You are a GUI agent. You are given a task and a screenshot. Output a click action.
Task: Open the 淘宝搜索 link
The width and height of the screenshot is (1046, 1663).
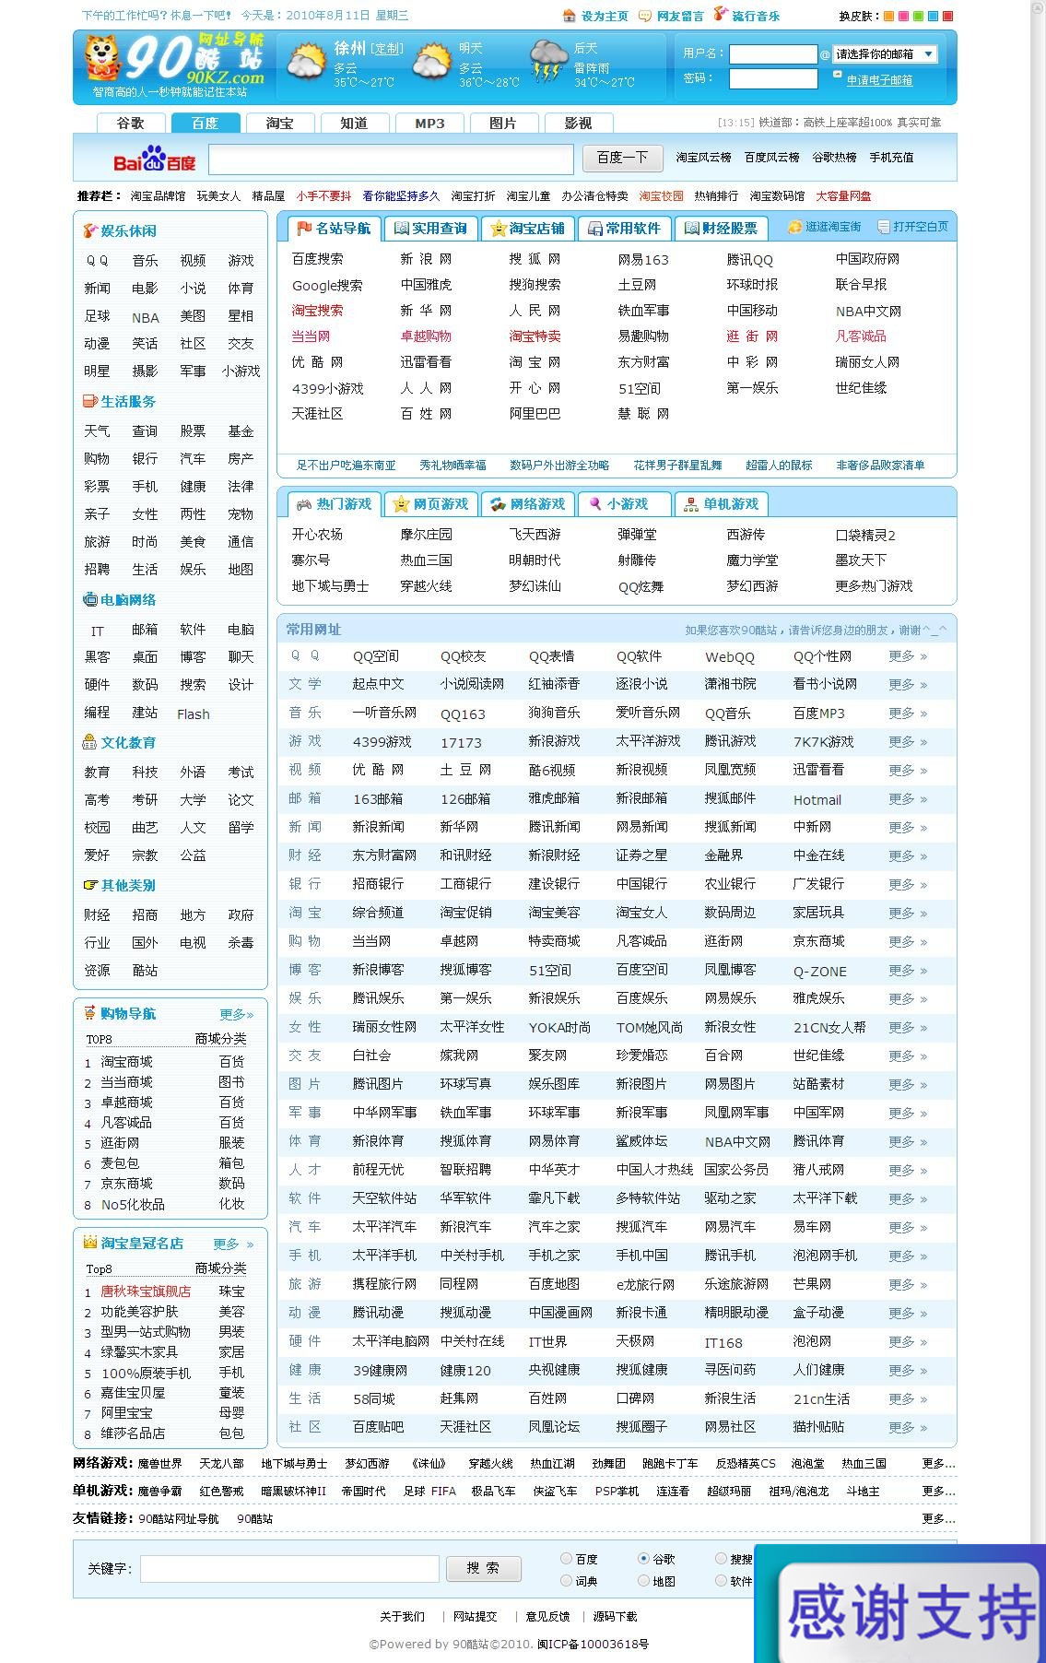(317, 311)
